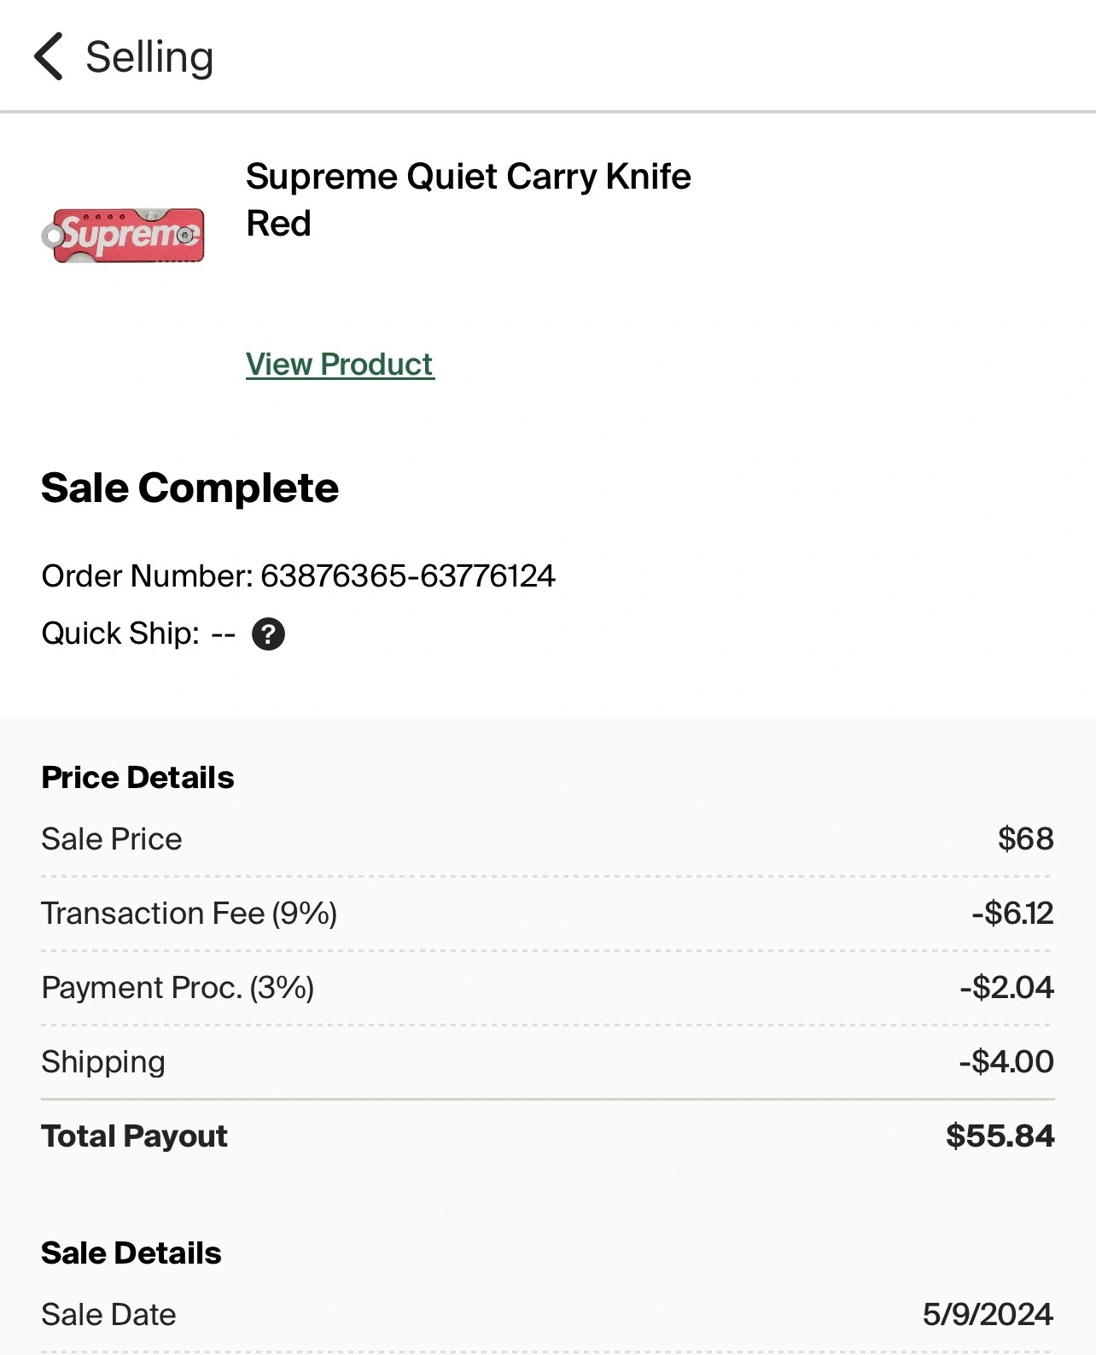1096x1355 pixels.
Task: Click the View Product link
Action: tap(340, 365)
